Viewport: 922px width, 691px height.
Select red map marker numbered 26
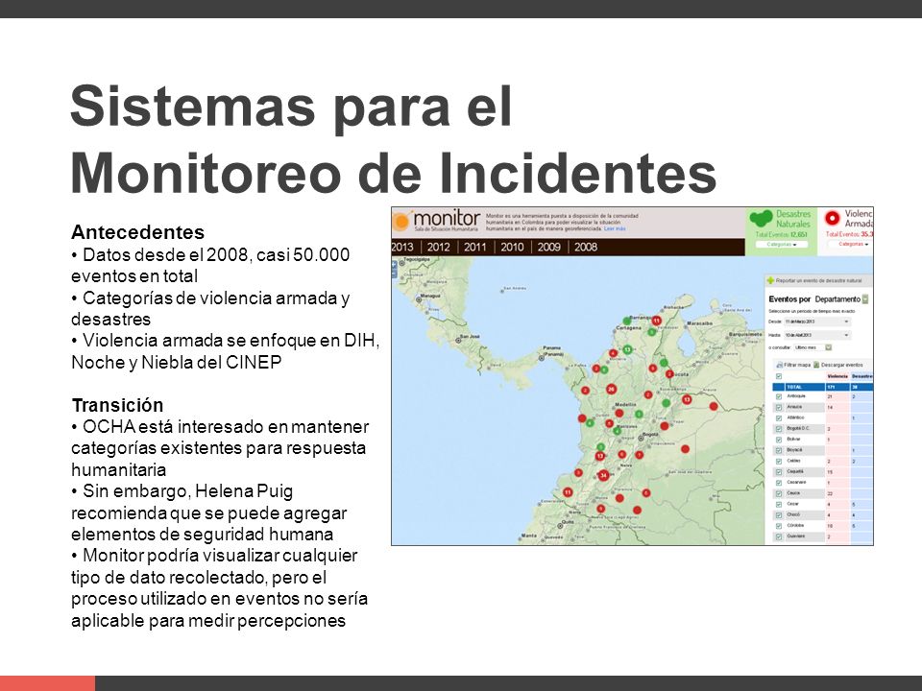(611, 389)
